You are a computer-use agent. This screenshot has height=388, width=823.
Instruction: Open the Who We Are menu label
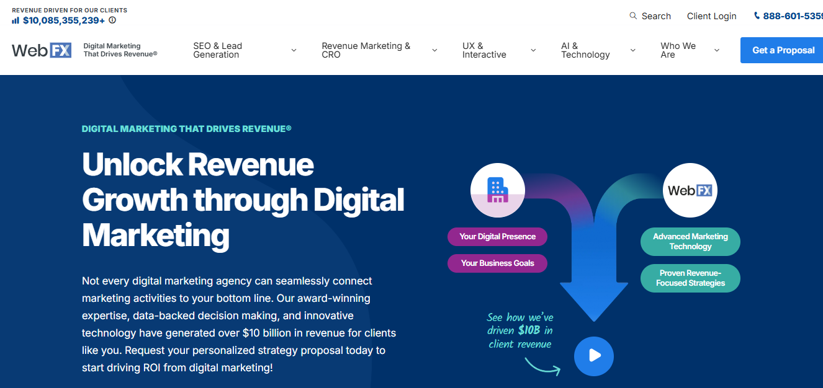[x=678, y=50]
